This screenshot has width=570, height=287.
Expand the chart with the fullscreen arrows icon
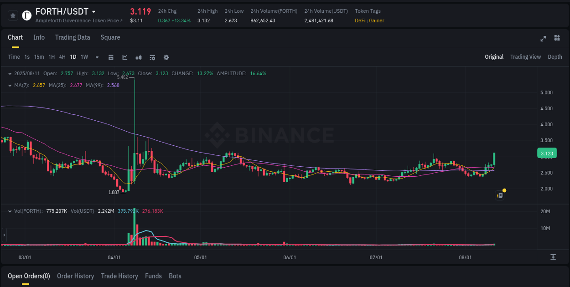click(x=543, y=39)
